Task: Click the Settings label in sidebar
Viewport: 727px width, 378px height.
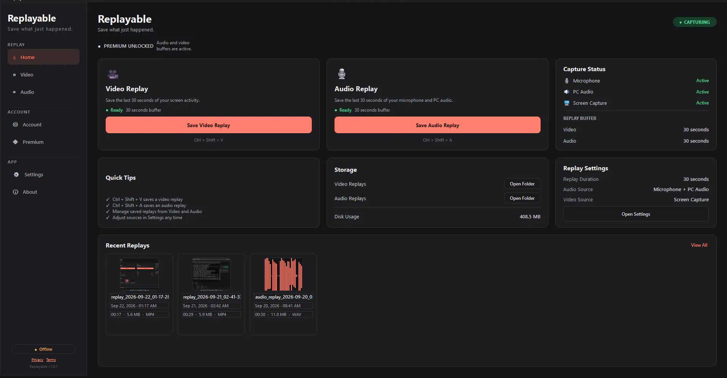Action: click(34, 174)
